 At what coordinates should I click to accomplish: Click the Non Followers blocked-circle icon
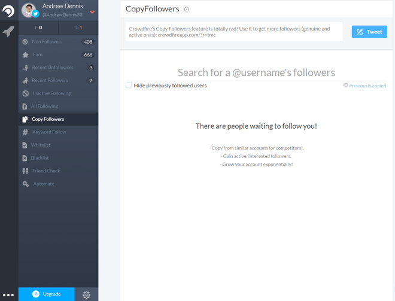tap(25, 42)
